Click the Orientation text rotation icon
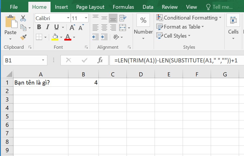 click(116, 37)
